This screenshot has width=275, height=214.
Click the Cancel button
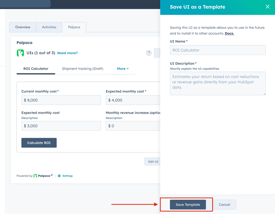224,205
